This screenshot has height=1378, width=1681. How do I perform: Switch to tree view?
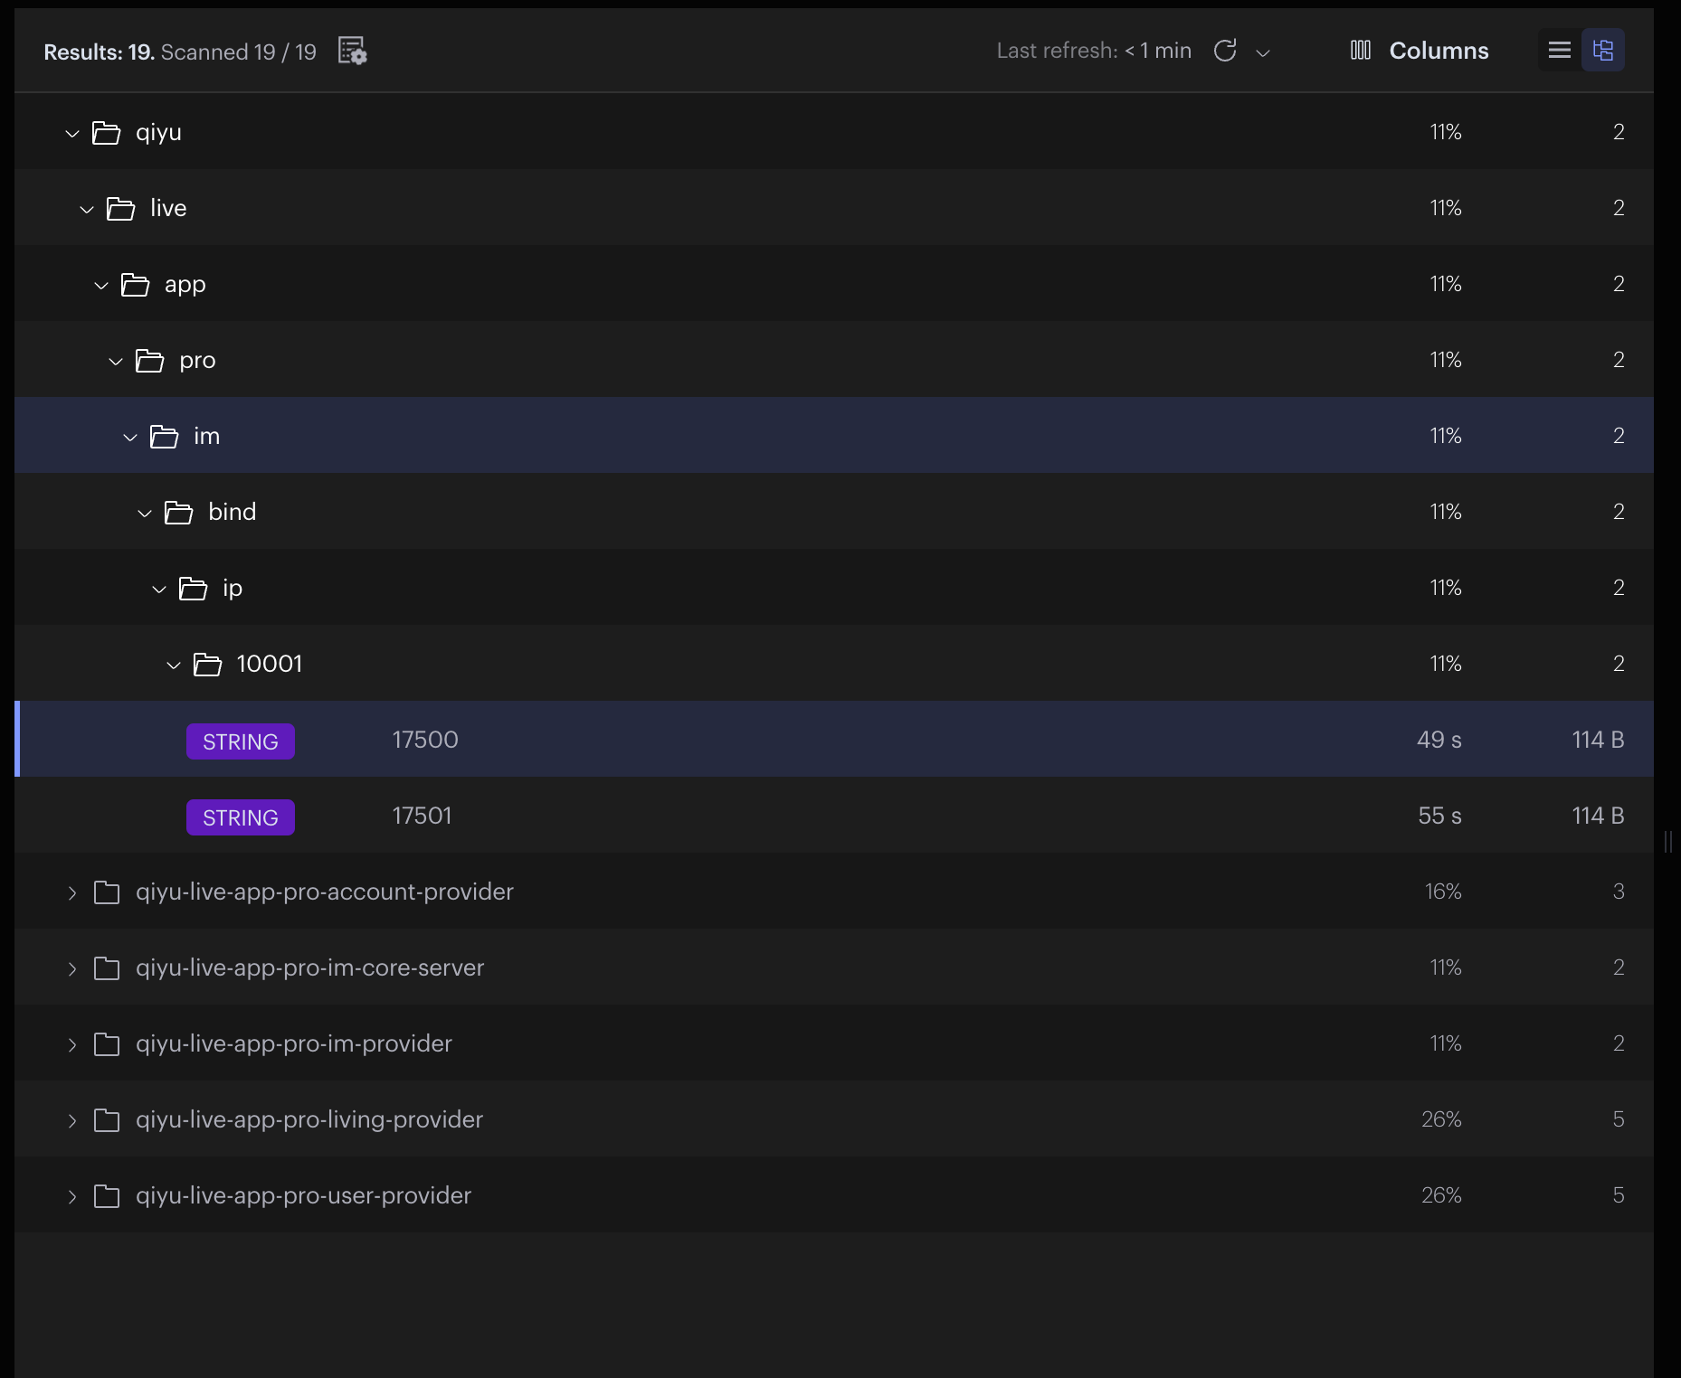[1602, 51]
